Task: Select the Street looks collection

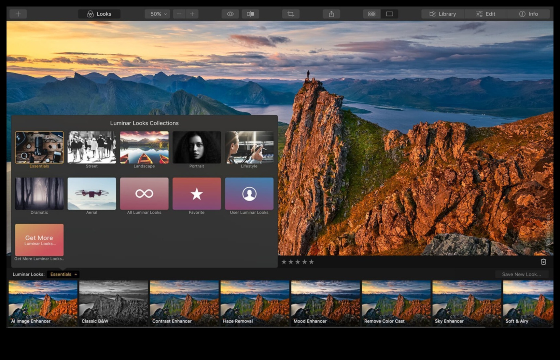Action: [x=92, y=147]
